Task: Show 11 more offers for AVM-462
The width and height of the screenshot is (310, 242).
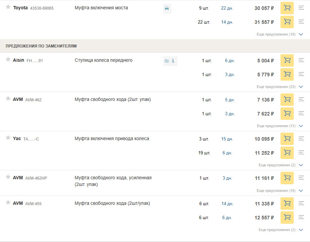Action: 280,126
